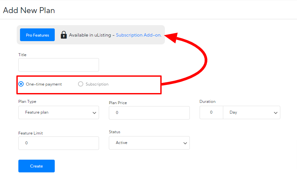Open the Subscription Add-on link
The width and height of the screenshot is (297, 175).
[139, 35]
